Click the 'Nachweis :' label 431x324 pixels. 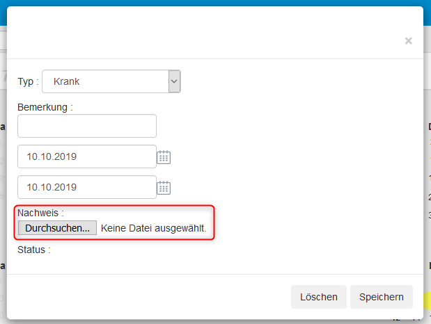click(x=40, y=213)
